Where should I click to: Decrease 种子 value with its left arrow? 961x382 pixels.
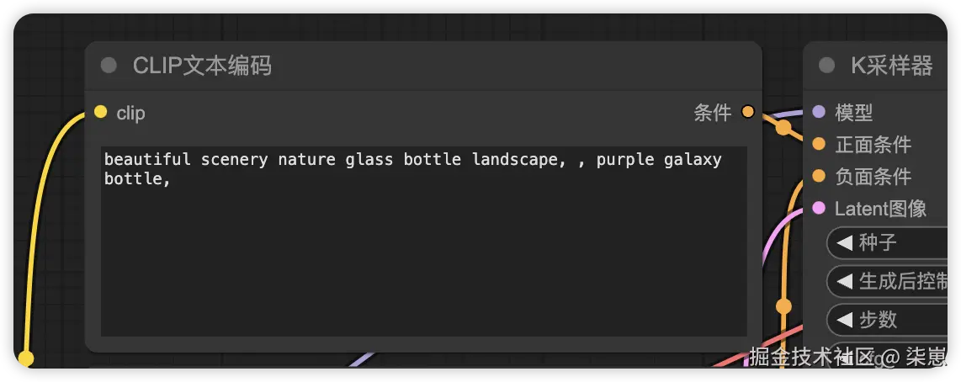(845, 243)
